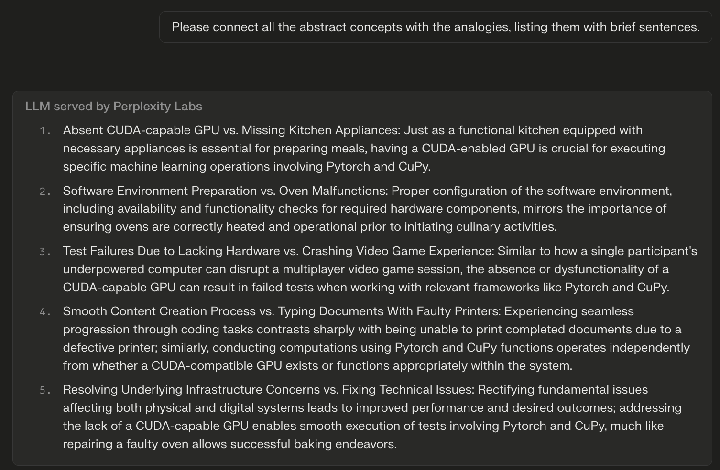Select list number marker 1

(45, 131)
